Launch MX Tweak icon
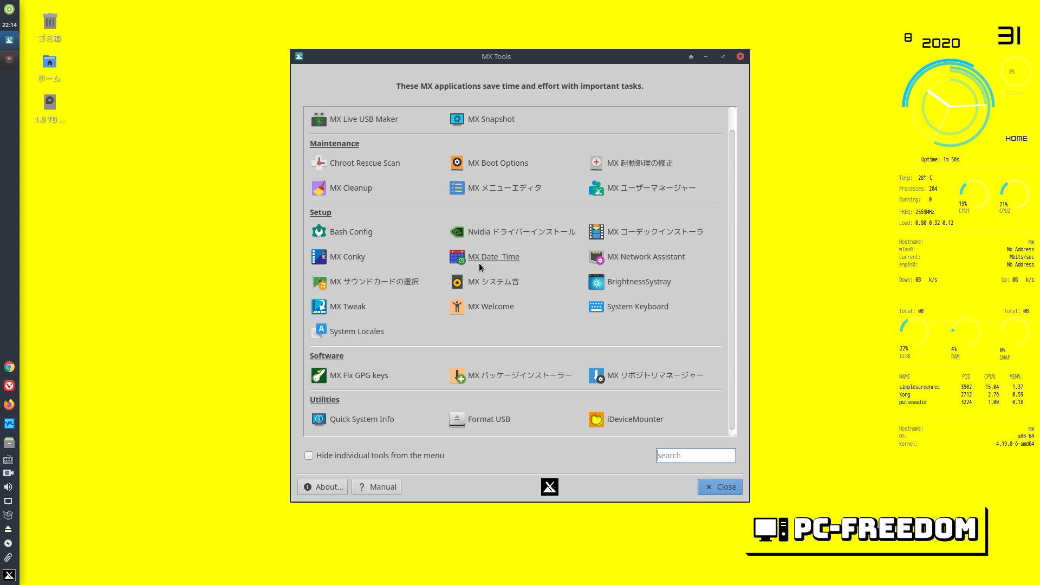The height and width of the screenshot is (585, 1040). point(318,307)
